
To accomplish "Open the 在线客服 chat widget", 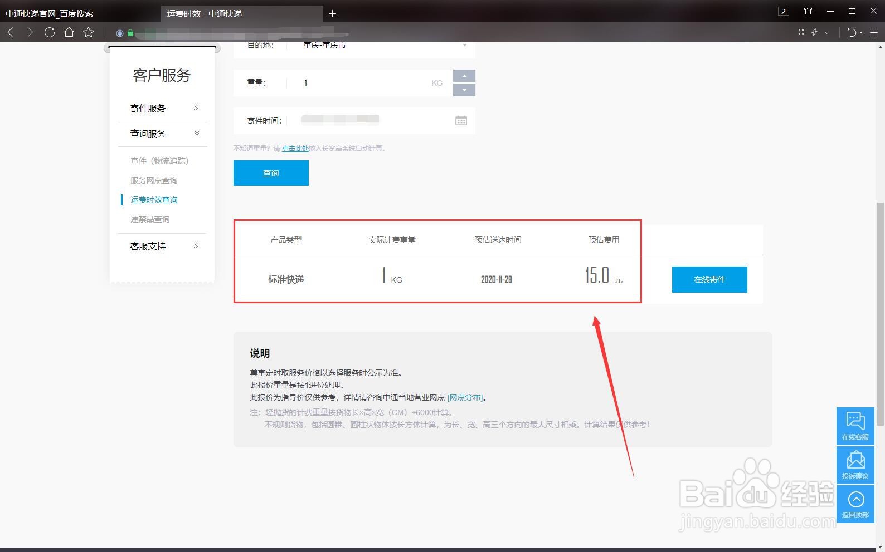I will tap(855, 426).
